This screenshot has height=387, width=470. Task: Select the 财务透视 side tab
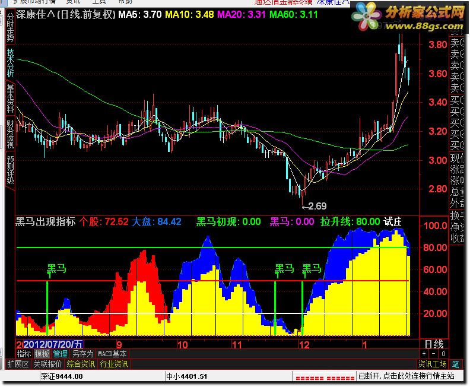tap(10, 135)
